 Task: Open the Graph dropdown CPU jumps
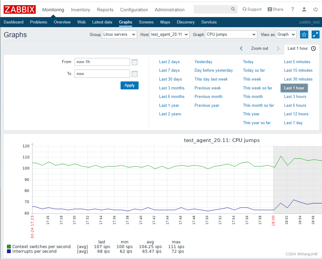click(x=231, y=34)
